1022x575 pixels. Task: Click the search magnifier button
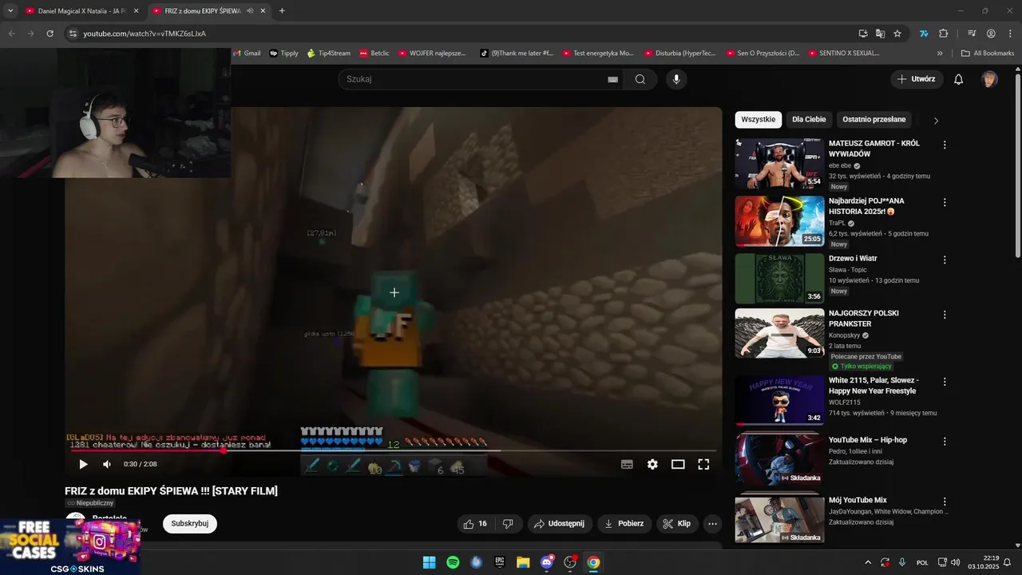point(640,79)
